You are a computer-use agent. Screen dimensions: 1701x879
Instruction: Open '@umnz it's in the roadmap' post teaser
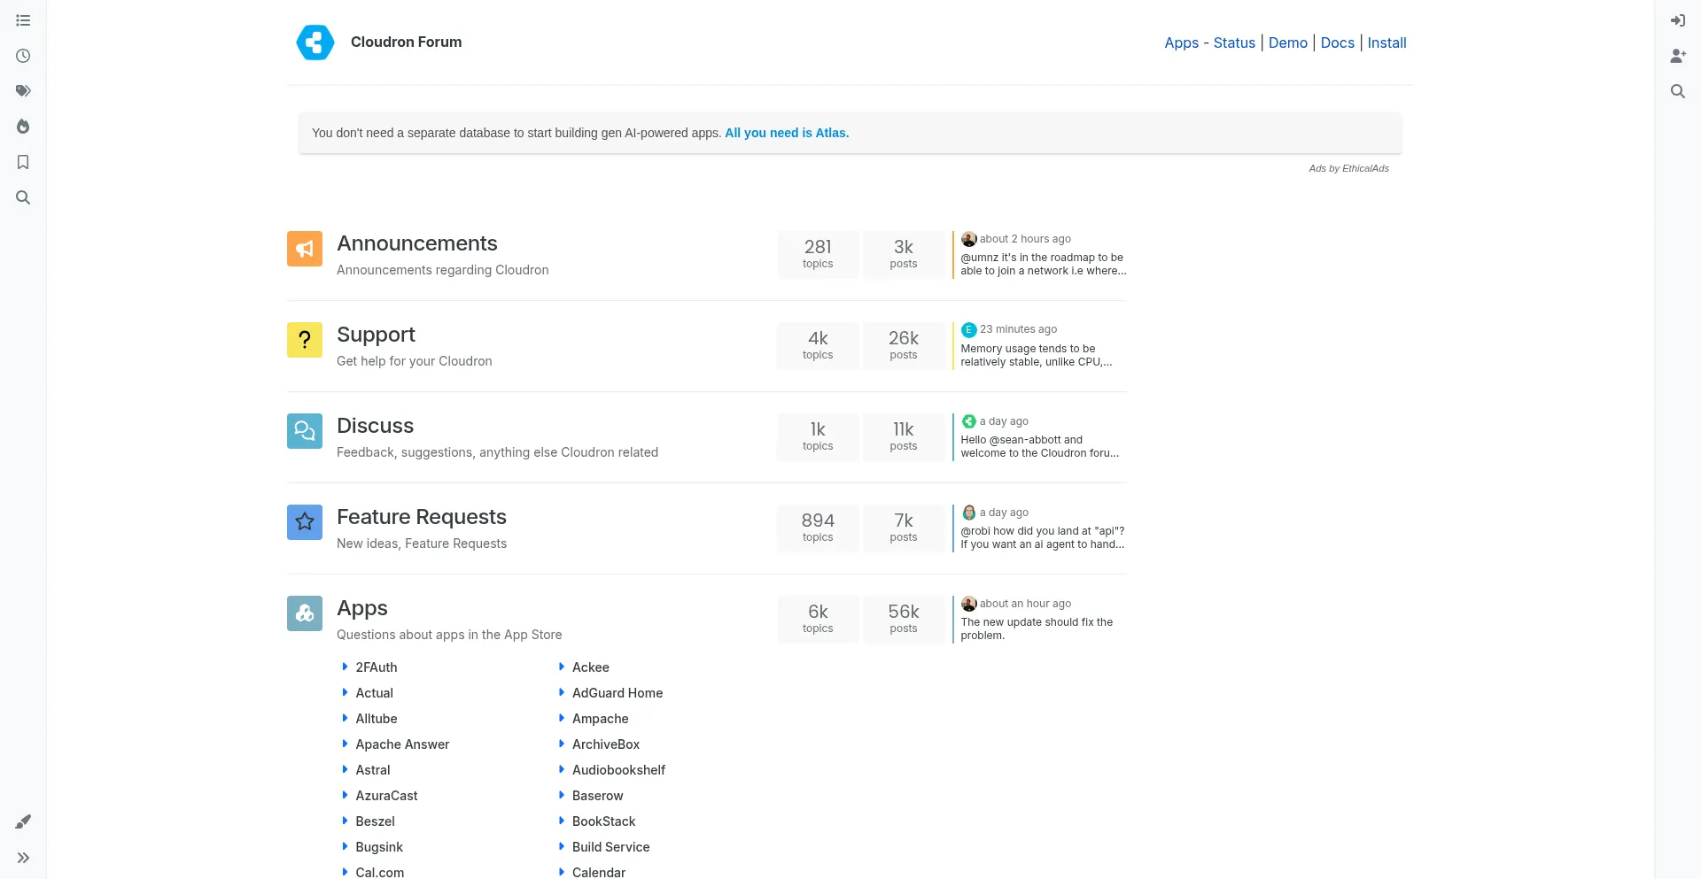click(x=1043, y=264)
